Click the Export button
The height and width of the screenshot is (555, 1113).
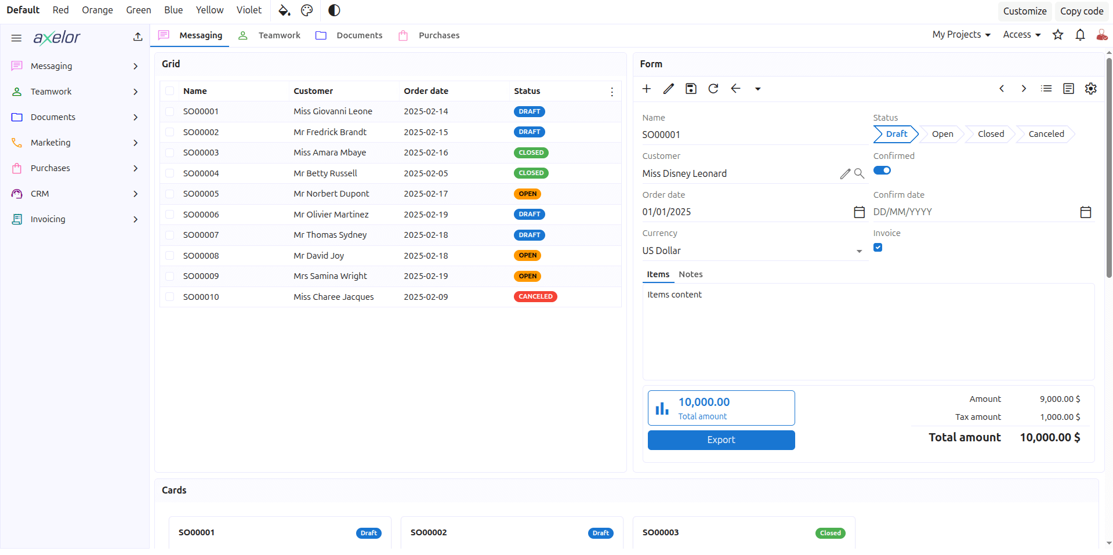(721, 440)
